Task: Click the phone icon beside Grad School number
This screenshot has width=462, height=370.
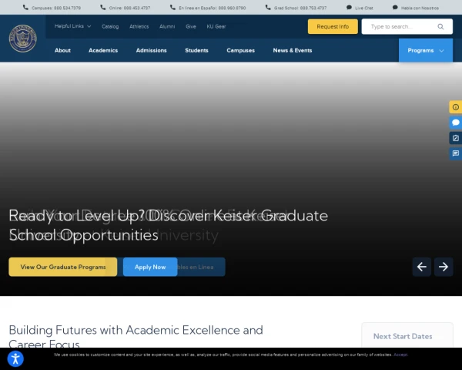Action: 268,8
